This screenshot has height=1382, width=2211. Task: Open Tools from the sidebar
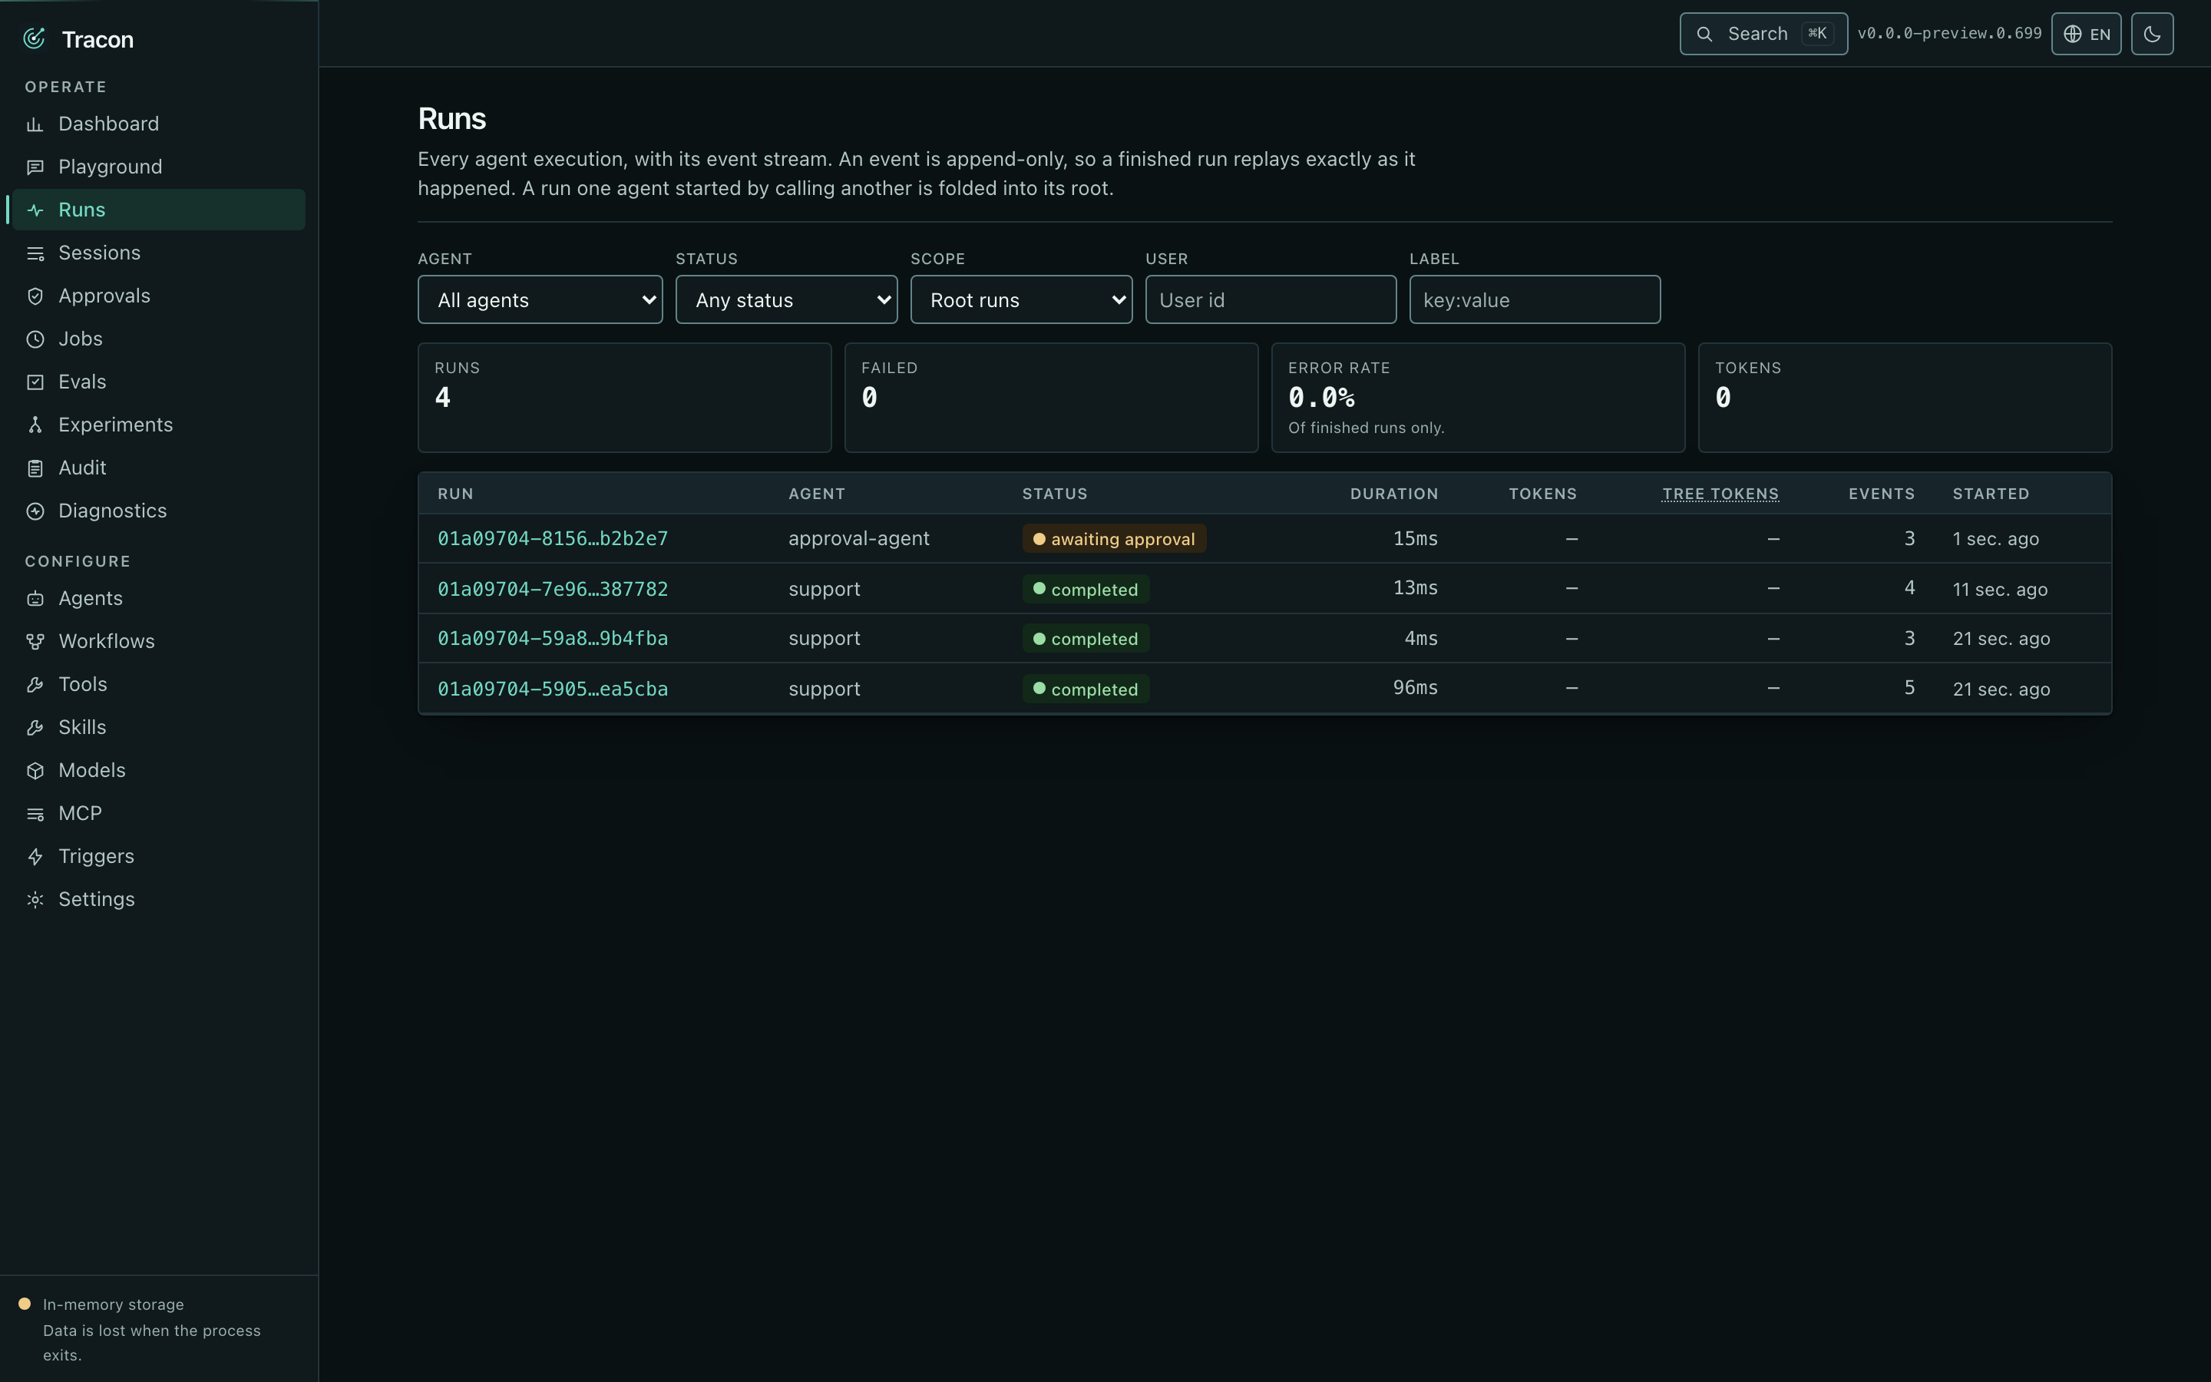tap(159, 685)
